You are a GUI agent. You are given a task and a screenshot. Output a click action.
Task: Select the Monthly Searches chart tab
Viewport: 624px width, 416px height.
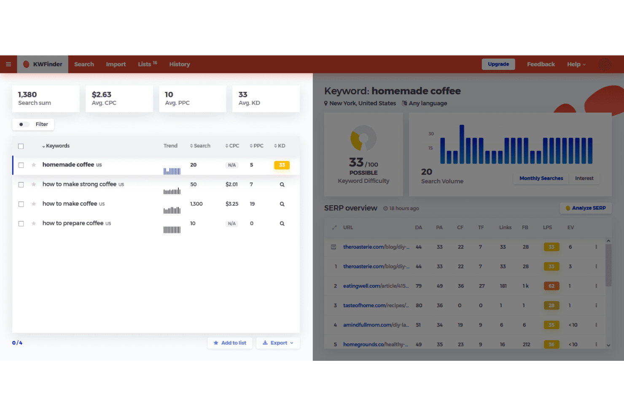pos(541,178)
